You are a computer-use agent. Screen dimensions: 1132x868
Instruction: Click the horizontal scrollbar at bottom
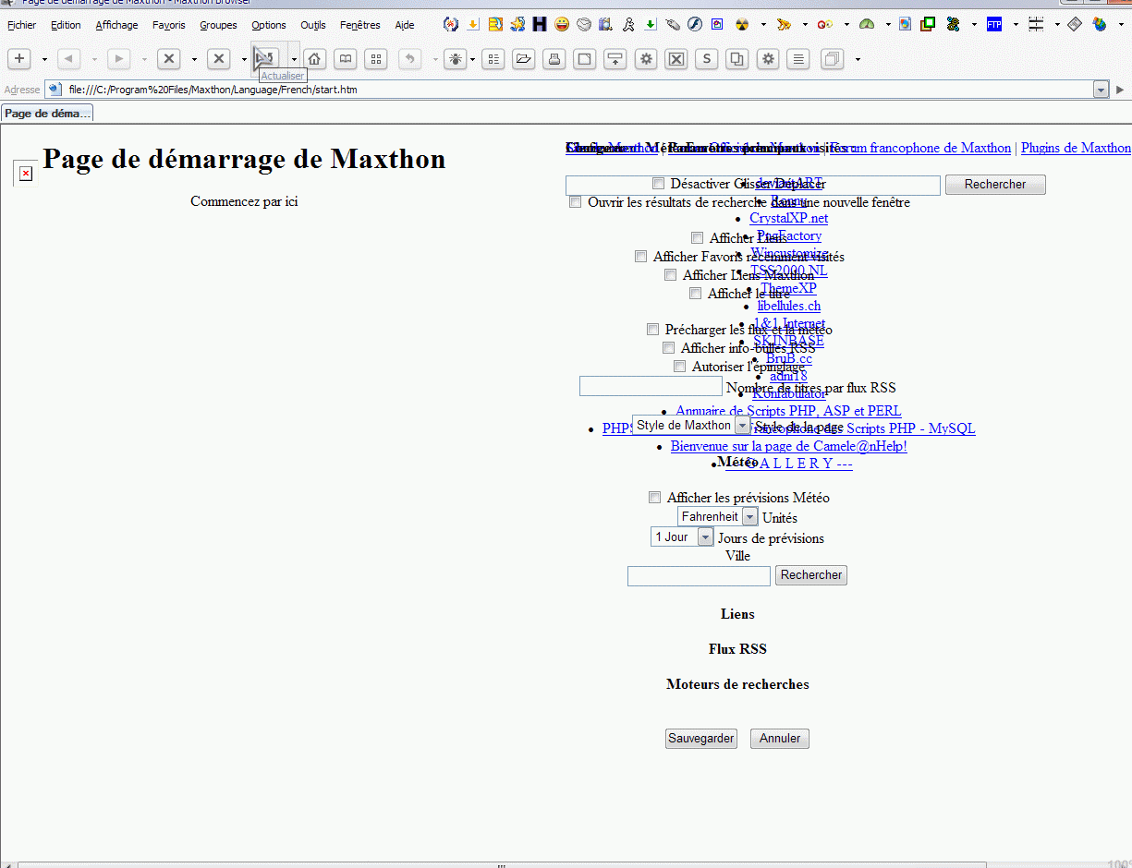tap(501, 865)
